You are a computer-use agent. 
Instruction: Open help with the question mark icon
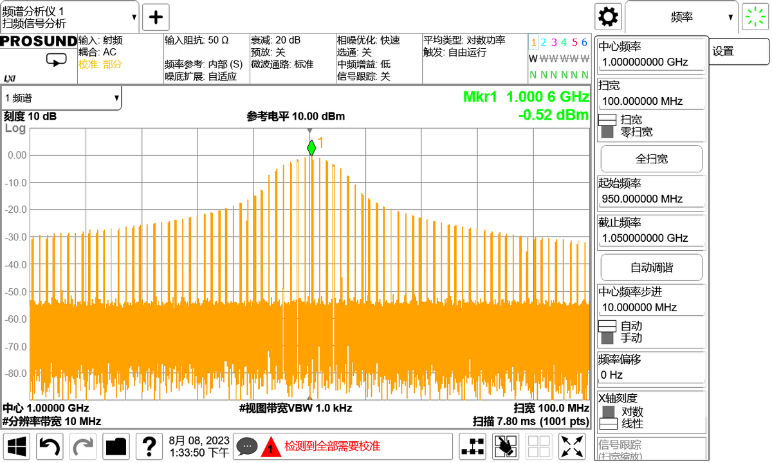click(x=149, y=446)
